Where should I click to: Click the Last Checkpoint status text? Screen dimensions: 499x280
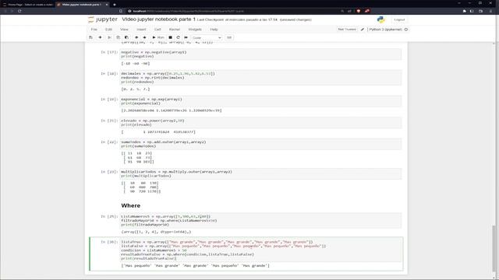point(237,19)
